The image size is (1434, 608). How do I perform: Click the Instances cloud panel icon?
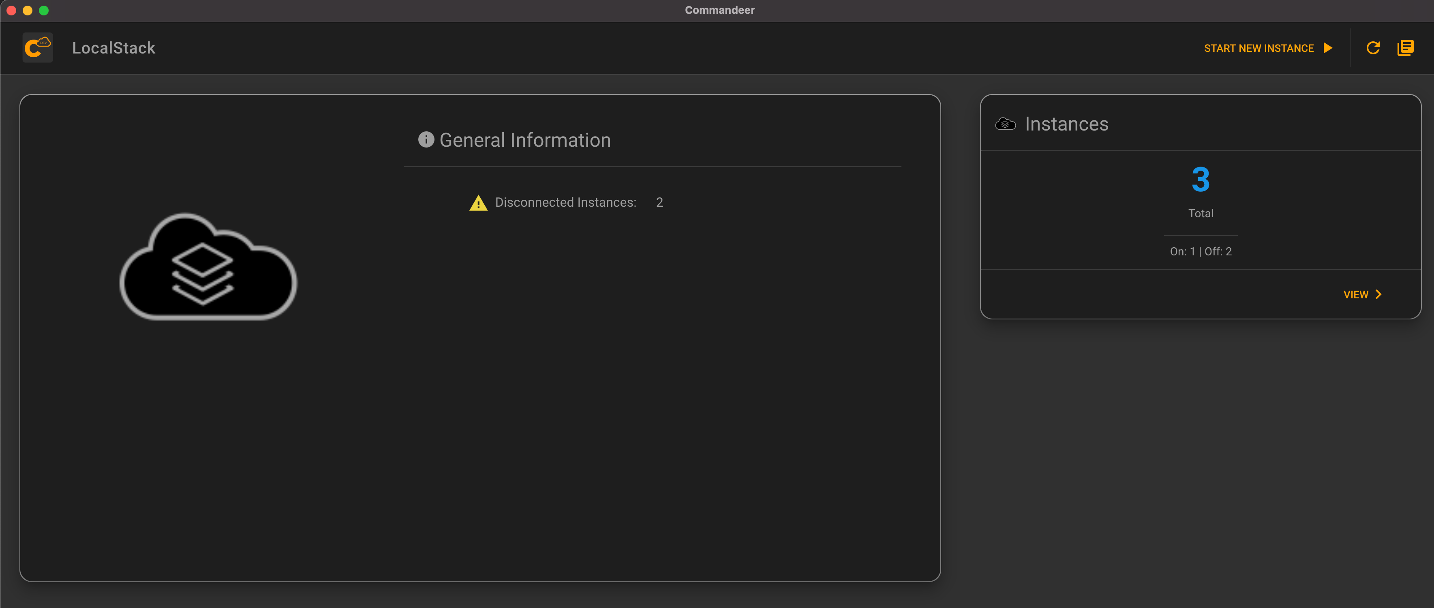click(x=1006, y=124)
